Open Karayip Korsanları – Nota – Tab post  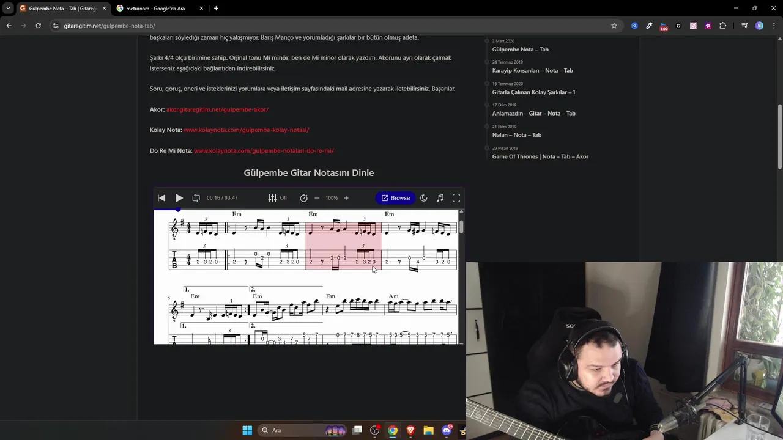coord(533,70)
